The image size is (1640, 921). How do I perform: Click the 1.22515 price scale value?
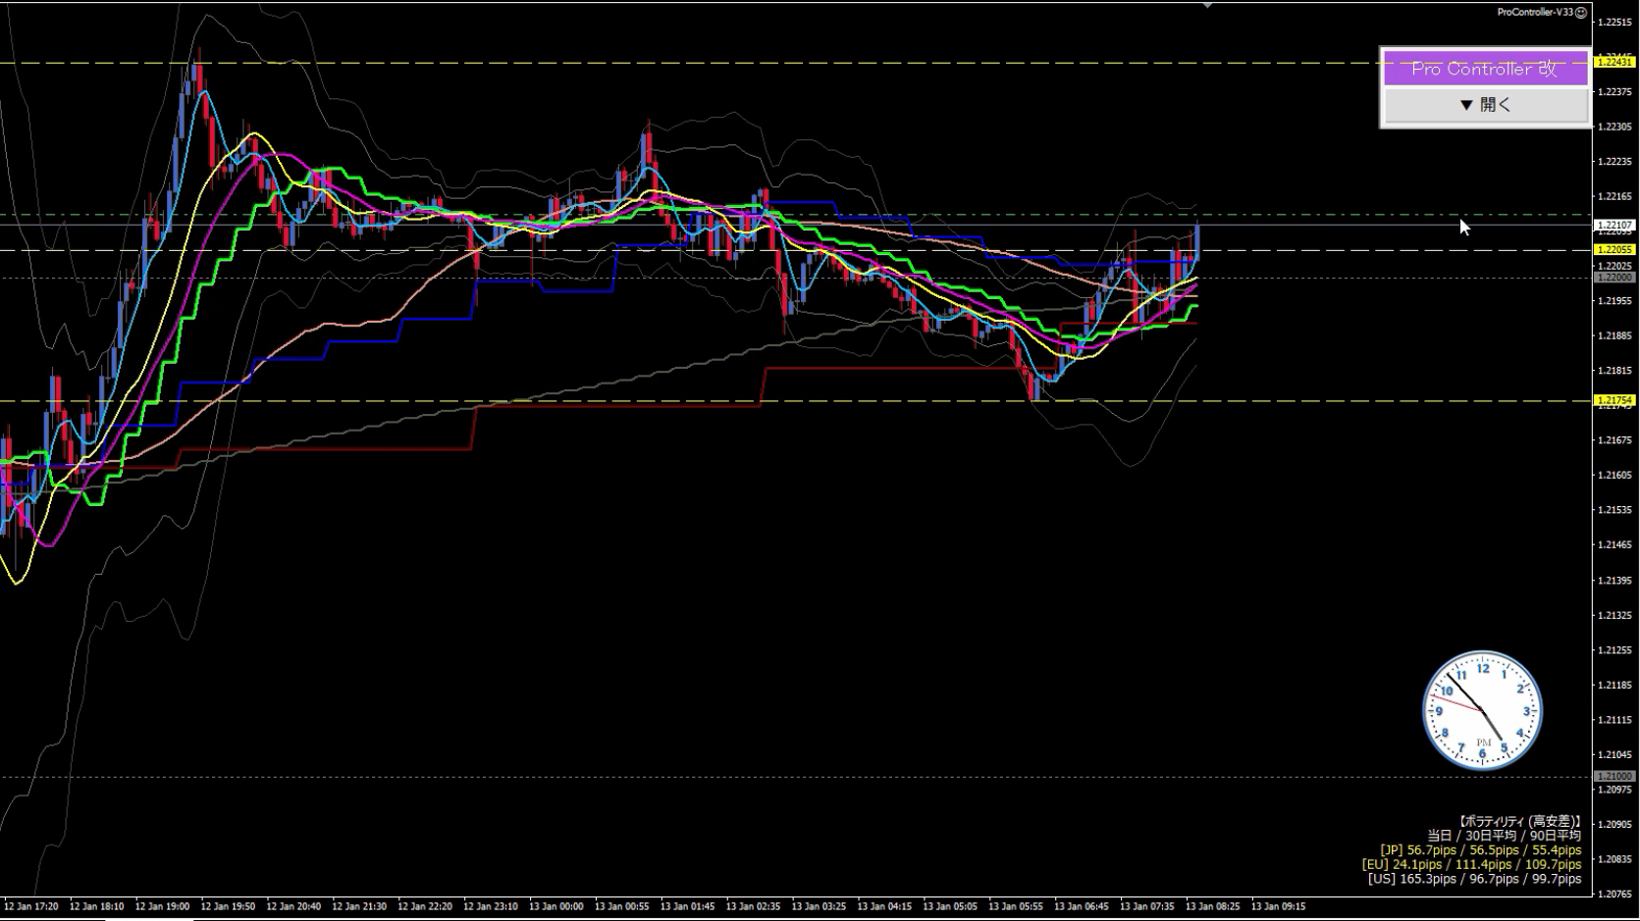(x=1614, y=22)
